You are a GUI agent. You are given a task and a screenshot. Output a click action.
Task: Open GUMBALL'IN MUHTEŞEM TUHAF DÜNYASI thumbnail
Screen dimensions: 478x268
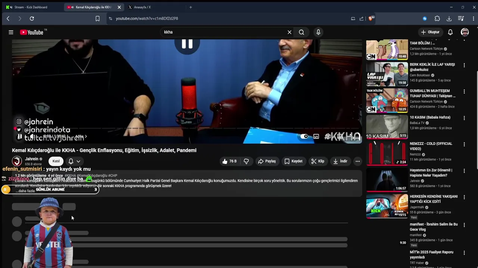(387, 100)
